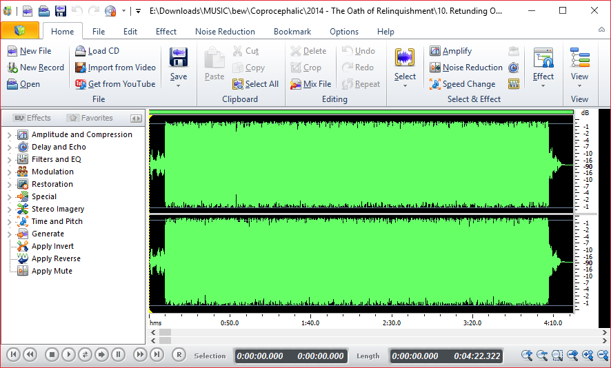The image size is (611, 368).
Task: Switch to the Noise Reduction ribbon tab
Action: point(225,32)
